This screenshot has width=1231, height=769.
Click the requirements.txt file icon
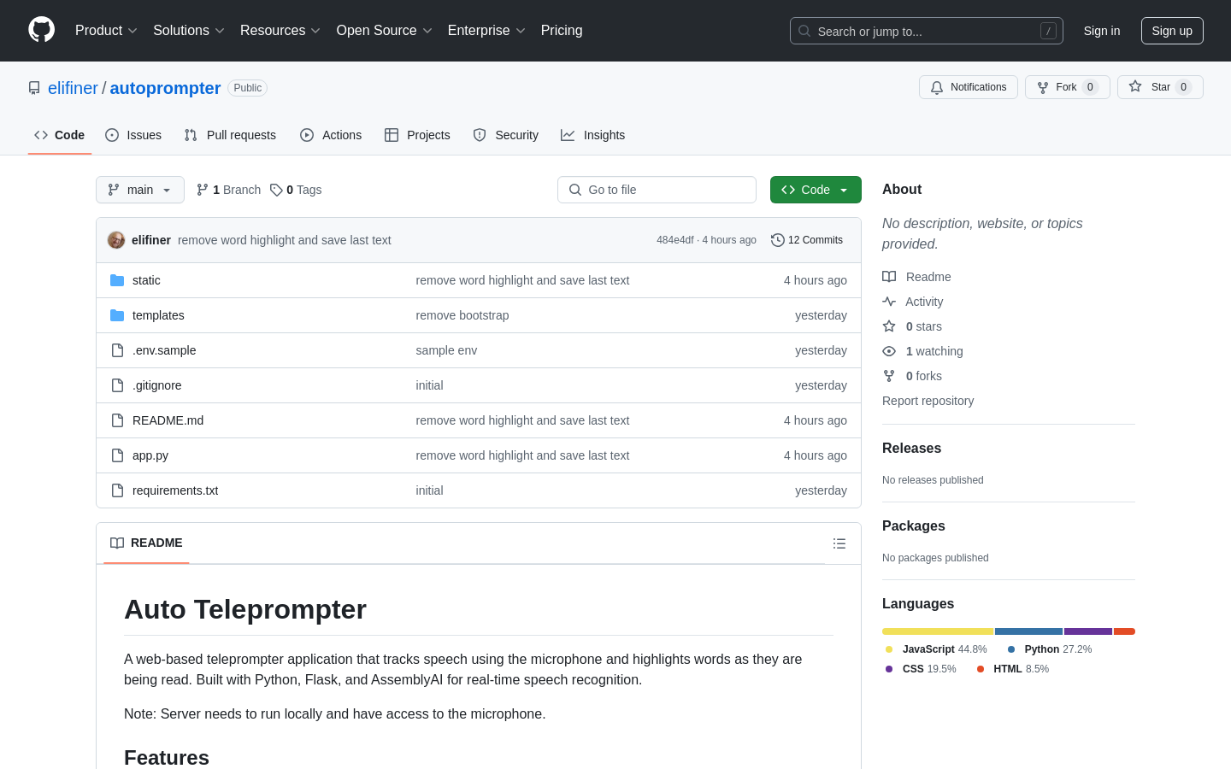pos(117,490)
